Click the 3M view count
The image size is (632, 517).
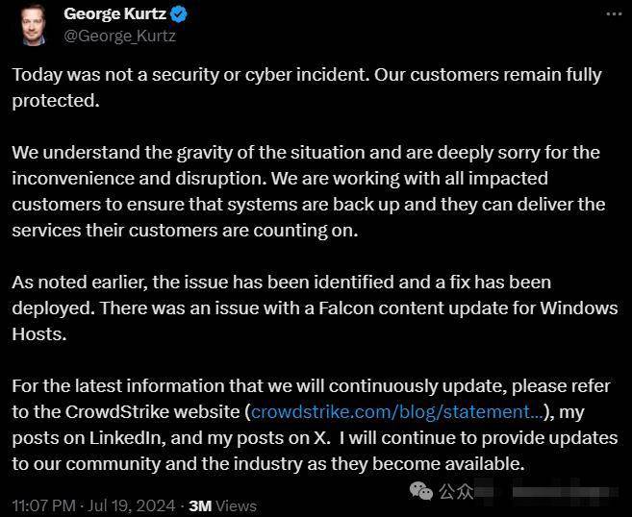199,505
